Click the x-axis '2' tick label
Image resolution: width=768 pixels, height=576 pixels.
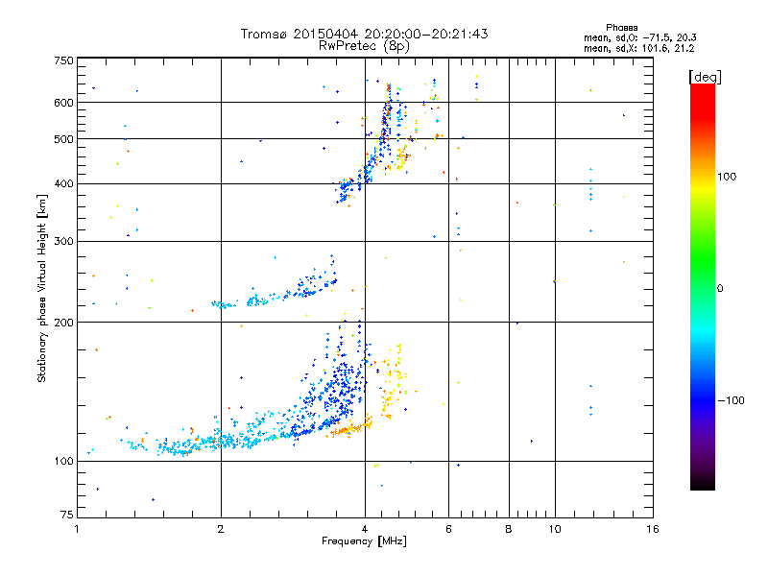pos(221,529)
